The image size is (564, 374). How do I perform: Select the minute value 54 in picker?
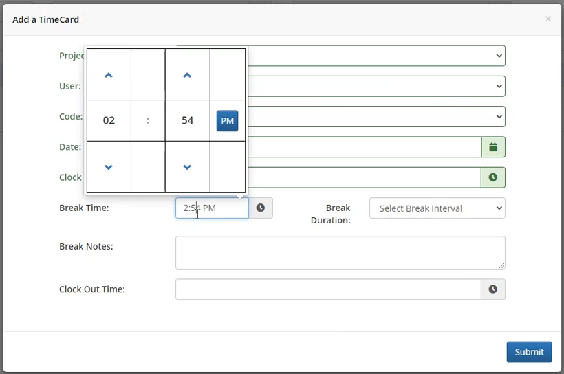point(187,120)
